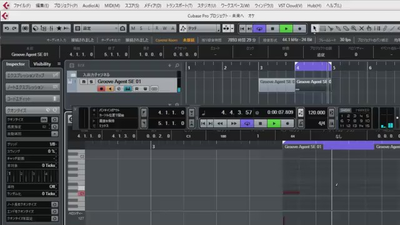This screenshot has height=225, width=400.
Task: Open the settings preset dropdown in toolbar
Action: point(100,28)
